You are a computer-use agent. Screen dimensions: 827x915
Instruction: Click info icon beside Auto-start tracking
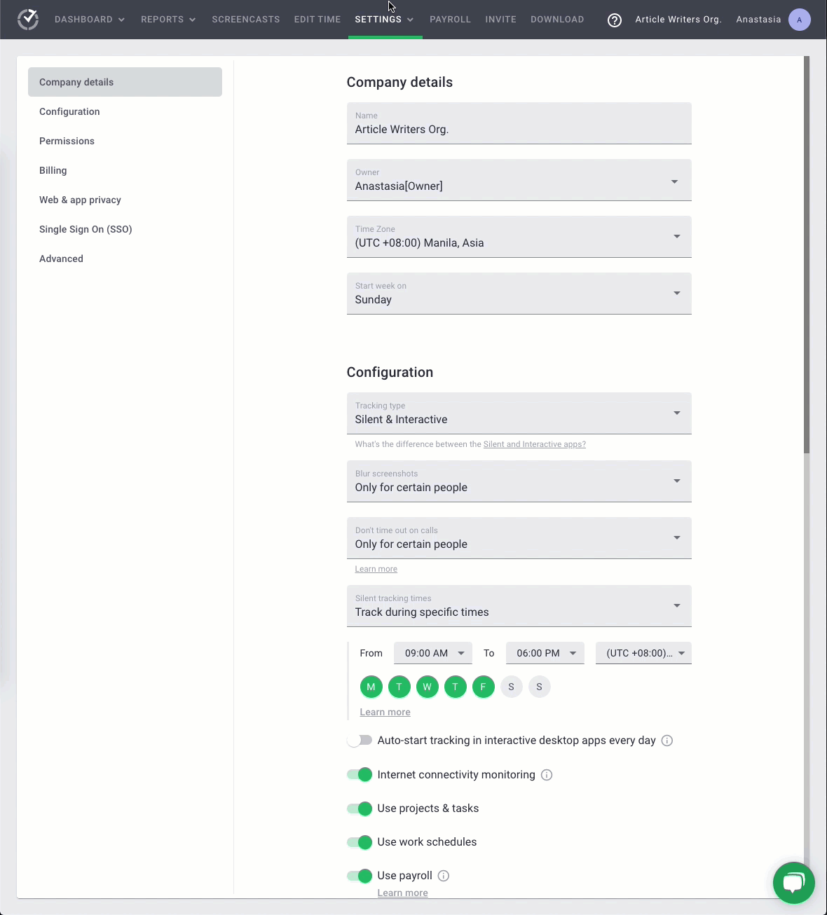(x=667, y=741)
